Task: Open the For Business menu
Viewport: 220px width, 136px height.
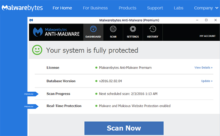Action: point(95,8)
